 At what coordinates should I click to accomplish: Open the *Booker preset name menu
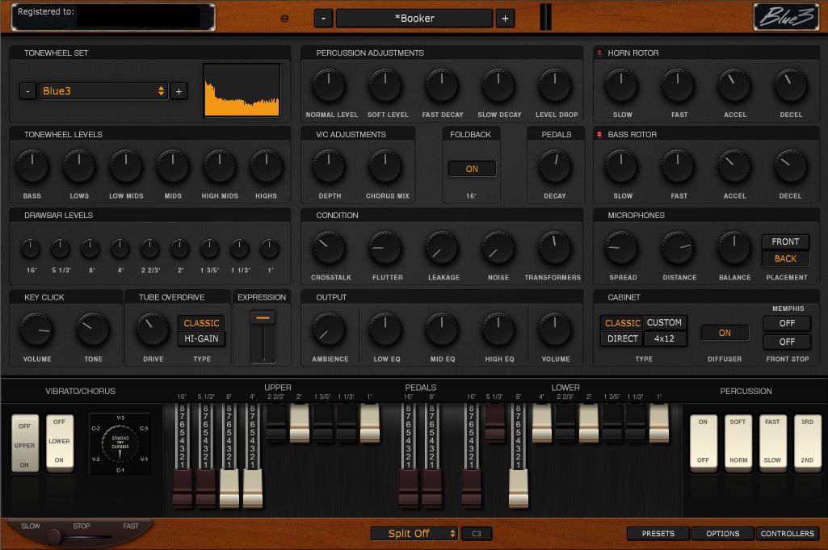(414, 19)
